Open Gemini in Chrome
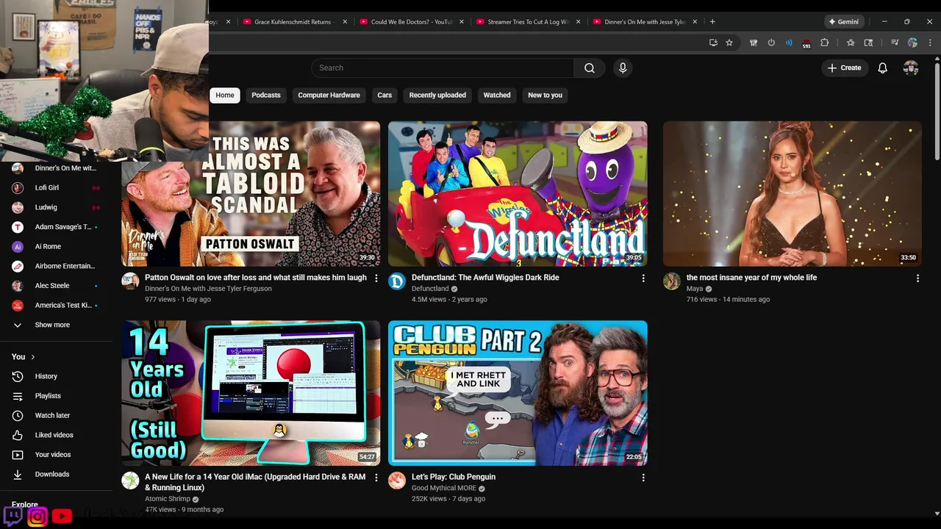Image resolution: width=941 pixels, height=529 pixels. pyautogui.click(x=843, y=22)
